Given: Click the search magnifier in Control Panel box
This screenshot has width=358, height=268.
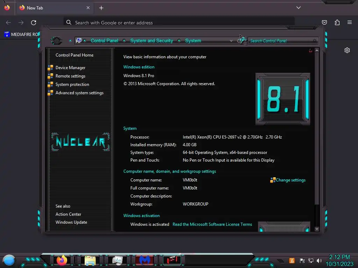Looking at the screenshot, I should [315, 41].
